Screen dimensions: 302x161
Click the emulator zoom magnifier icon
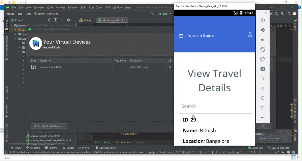tap(263, 79)
